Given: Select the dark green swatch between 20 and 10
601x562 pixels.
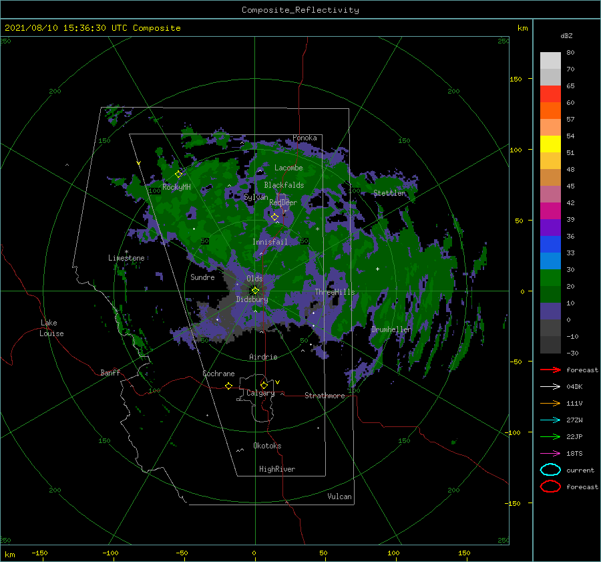Looking at the screenshot, I should (x=550, y=295).
